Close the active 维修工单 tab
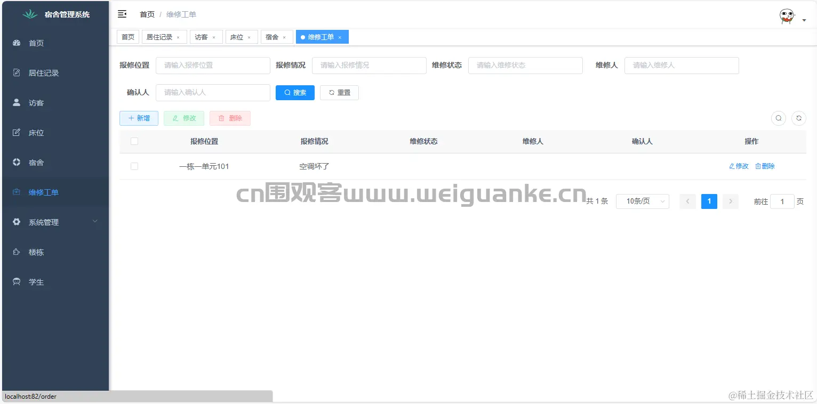Screen dimensions: 817x404 click(340, 37)
